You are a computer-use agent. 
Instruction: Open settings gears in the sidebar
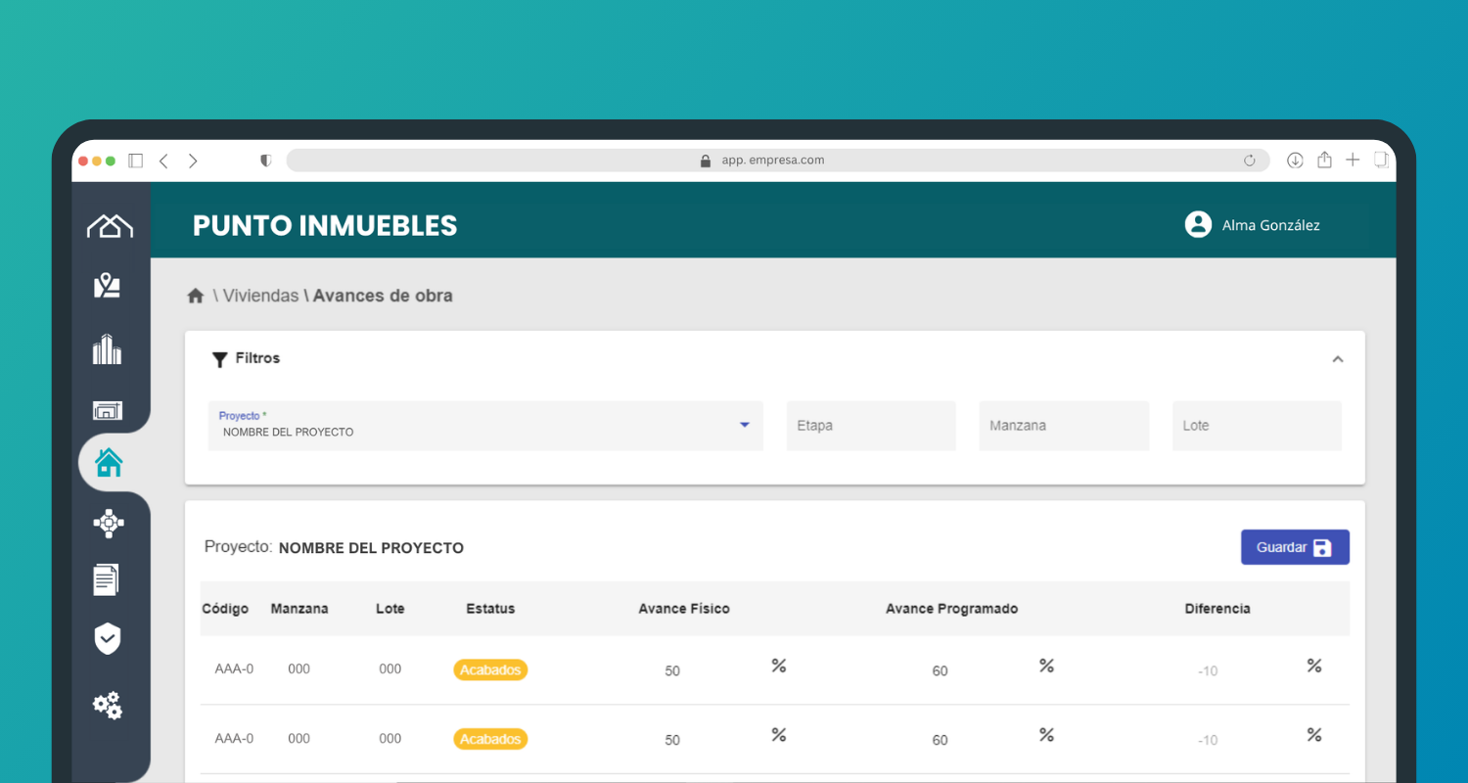tap(108, 705)
